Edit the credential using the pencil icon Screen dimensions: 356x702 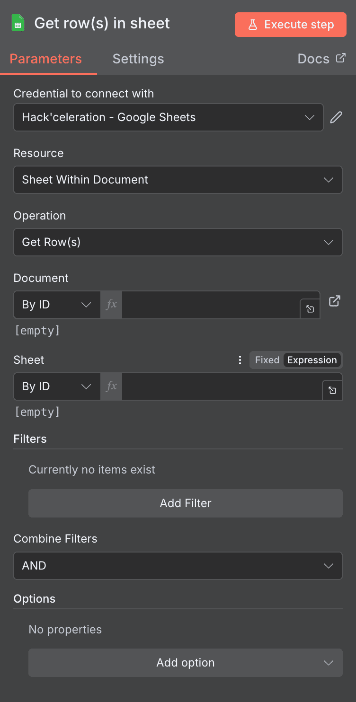336,117
